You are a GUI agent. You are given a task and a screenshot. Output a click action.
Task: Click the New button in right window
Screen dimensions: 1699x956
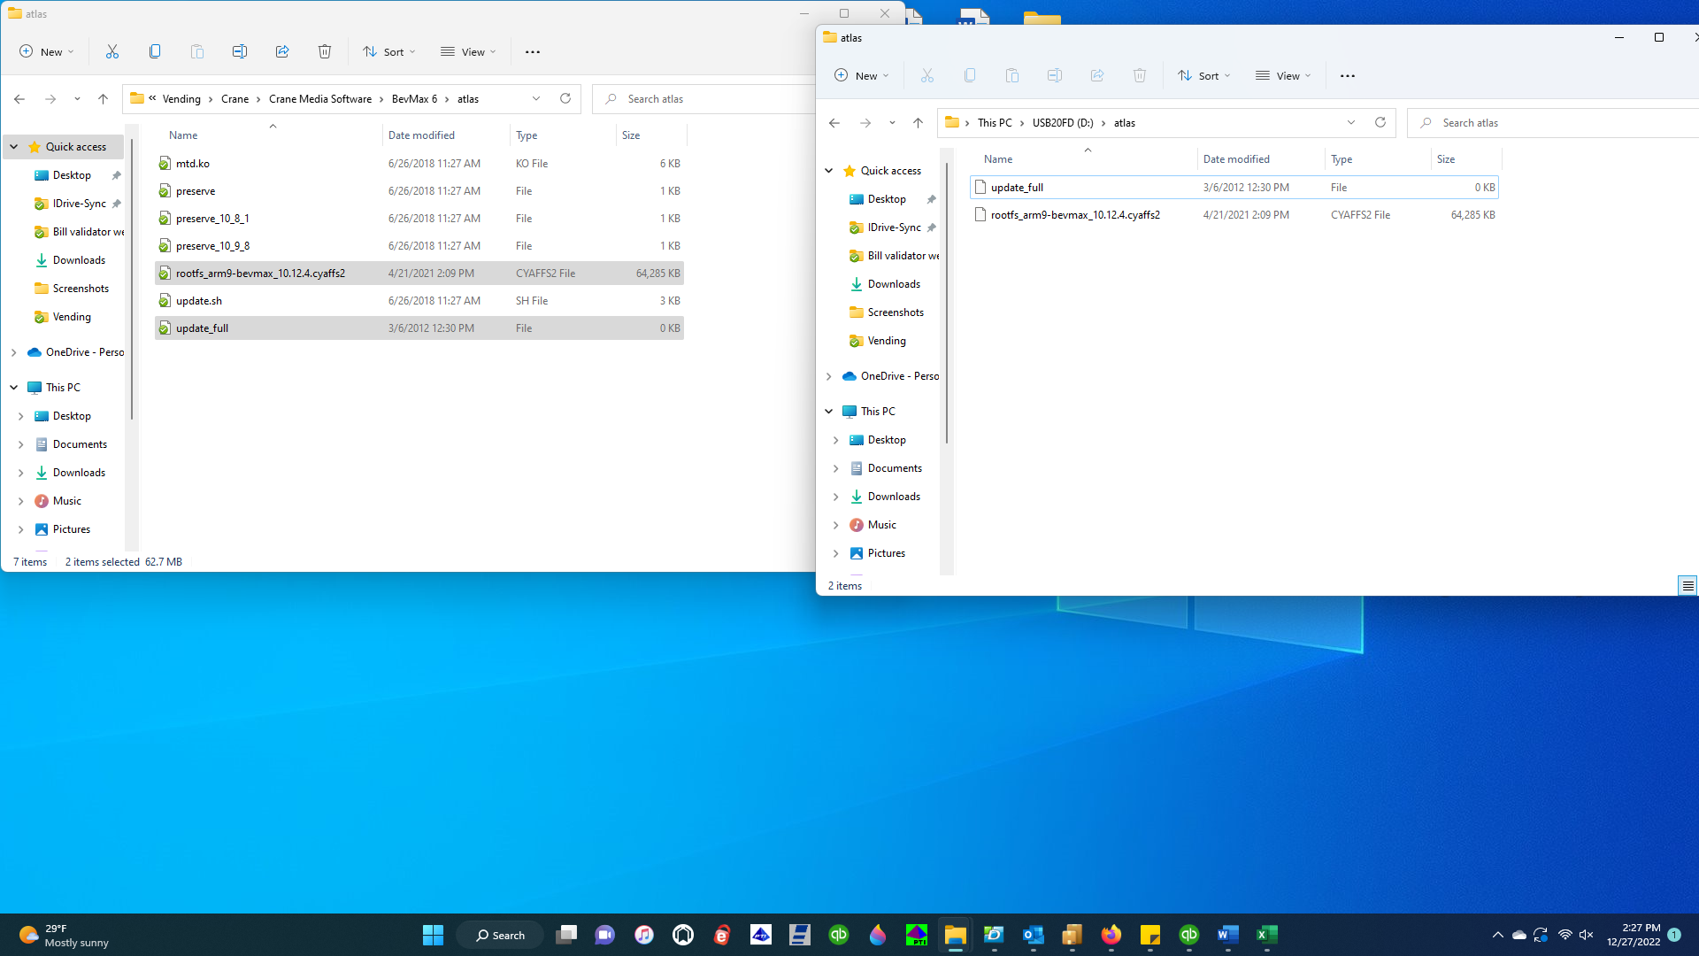click(x=861, y=76)
